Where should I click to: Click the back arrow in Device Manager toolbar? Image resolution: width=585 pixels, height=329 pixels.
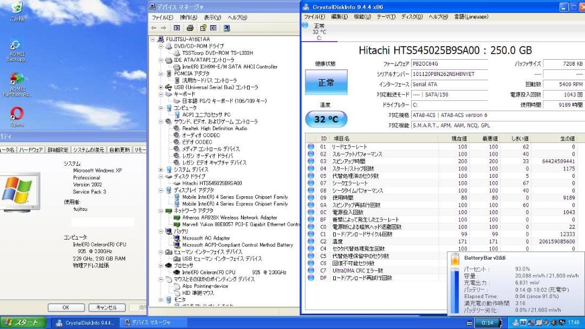[153, 28]
